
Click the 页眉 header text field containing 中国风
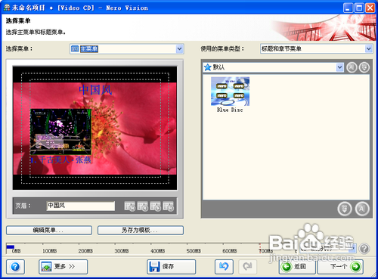click(x=81, y=206)
